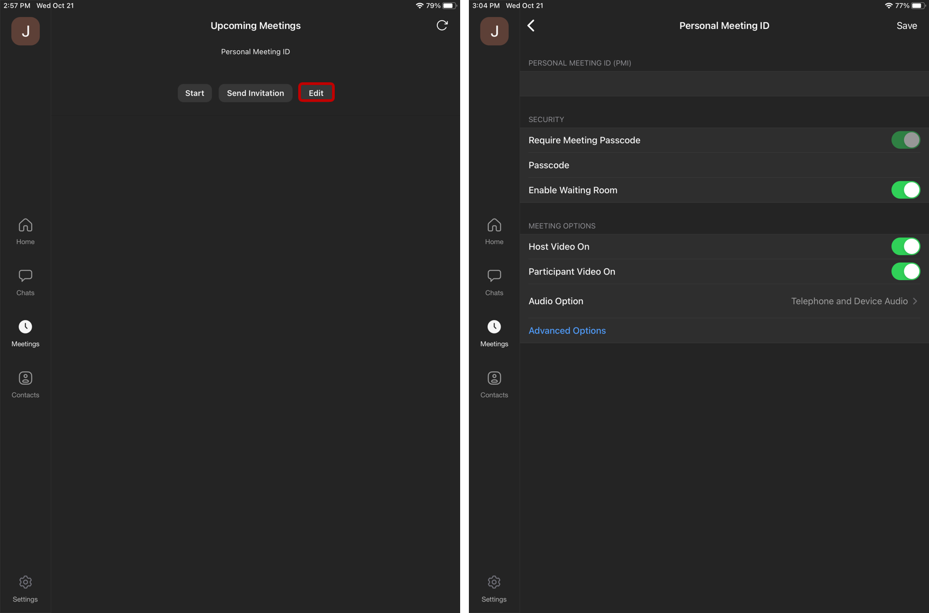The image size is (929, 613).
Task: Open Telephone and Device Audio selection
Action: click(x=849, y=301)
